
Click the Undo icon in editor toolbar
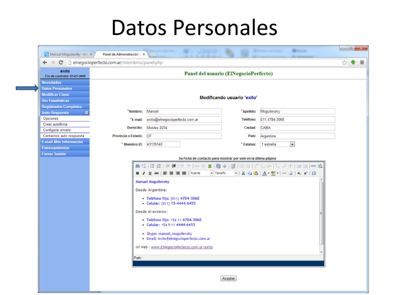[182, 166]
